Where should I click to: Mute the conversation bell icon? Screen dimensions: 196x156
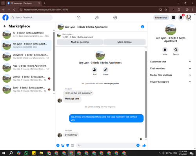pos(165,50)
